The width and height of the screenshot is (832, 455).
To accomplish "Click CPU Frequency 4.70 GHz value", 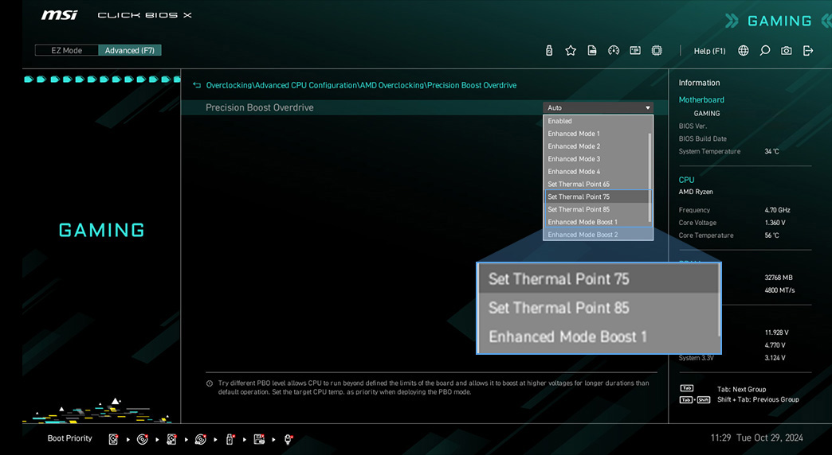I will click(x=777, y=210).
